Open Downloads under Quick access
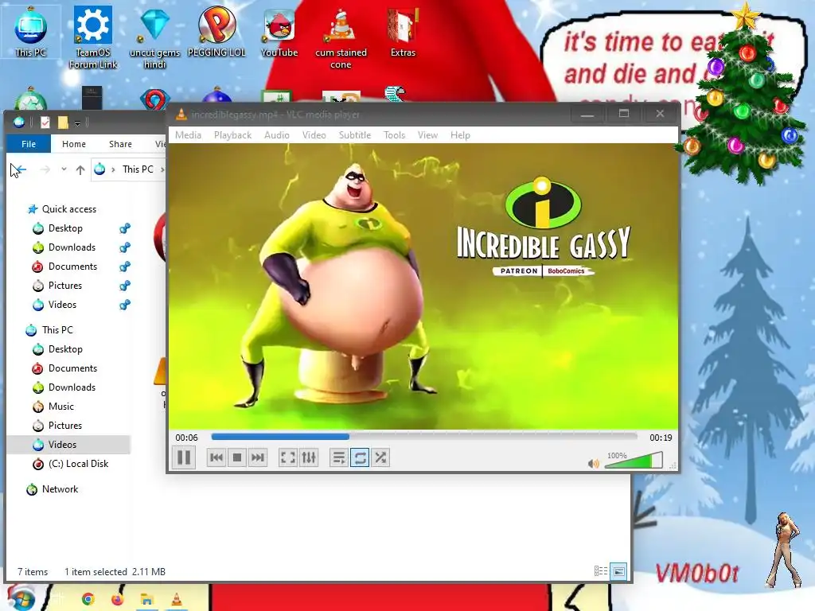Image resolution: width=815 pixels, height=611 pixels. (x=72, y=247)
